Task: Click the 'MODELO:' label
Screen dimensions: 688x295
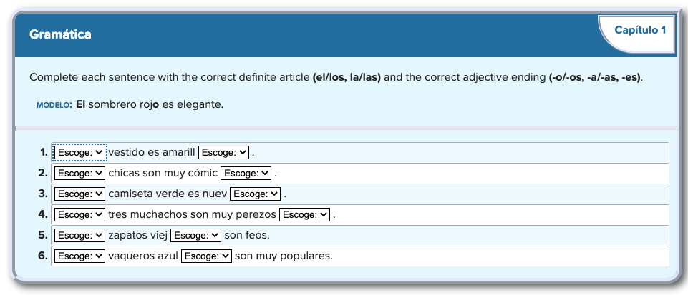Action: point(54,106)
